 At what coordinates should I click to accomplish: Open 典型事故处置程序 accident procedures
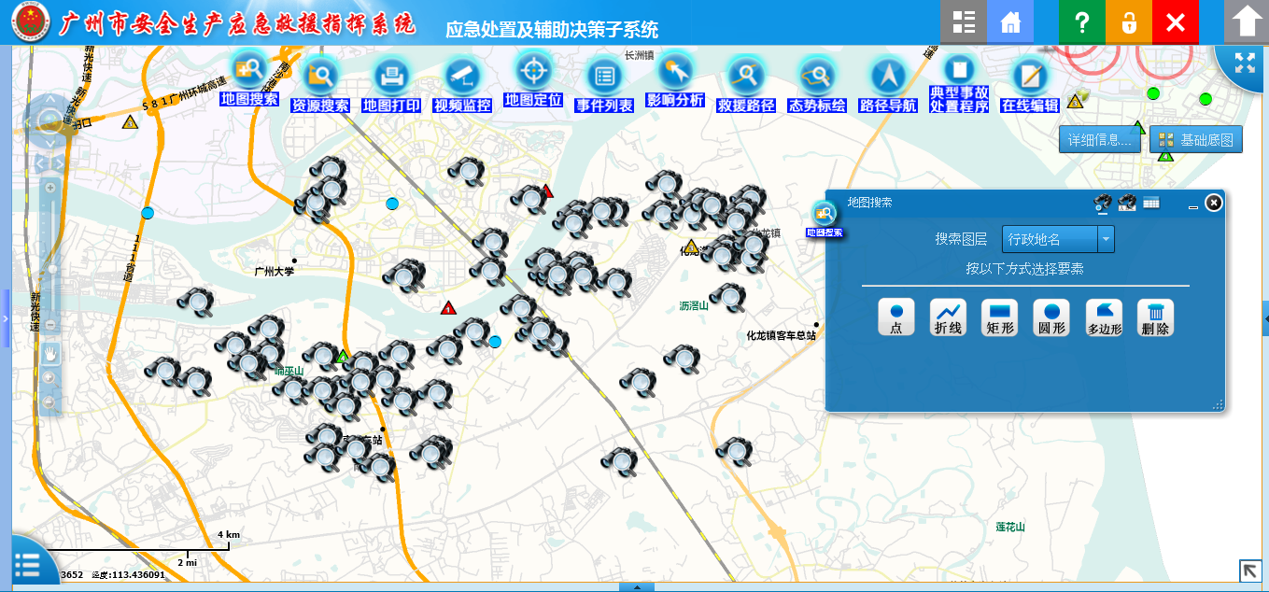pos(959,82)
